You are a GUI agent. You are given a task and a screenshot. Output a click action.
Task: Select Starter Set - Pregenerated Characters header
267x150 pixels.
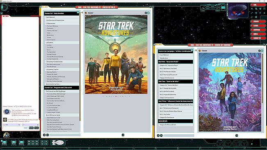click(62, 88)
